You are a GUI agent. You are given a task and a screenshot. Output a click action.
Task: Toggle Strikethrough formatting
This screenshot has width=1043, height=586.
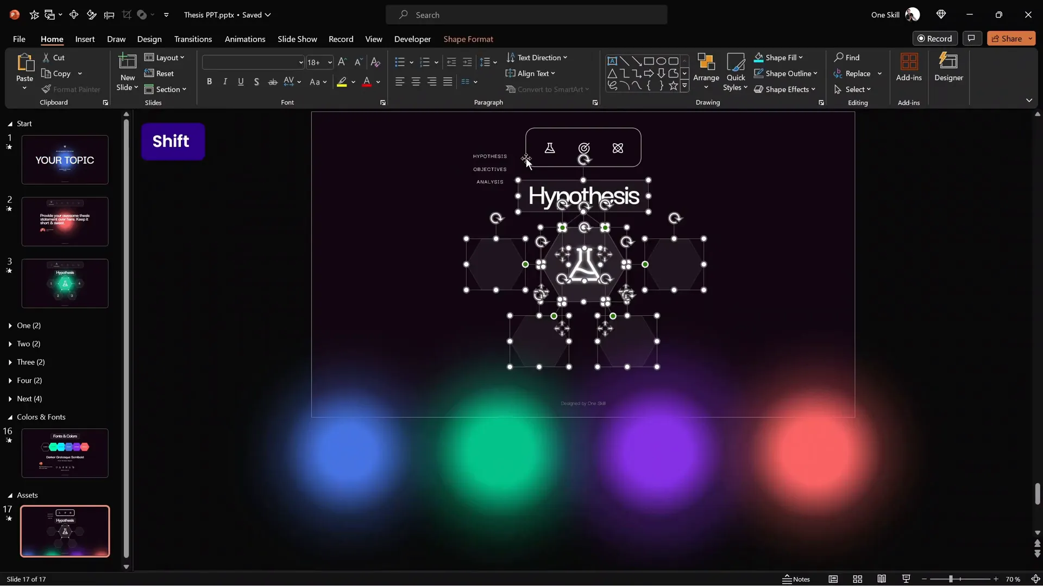[273, 82]
